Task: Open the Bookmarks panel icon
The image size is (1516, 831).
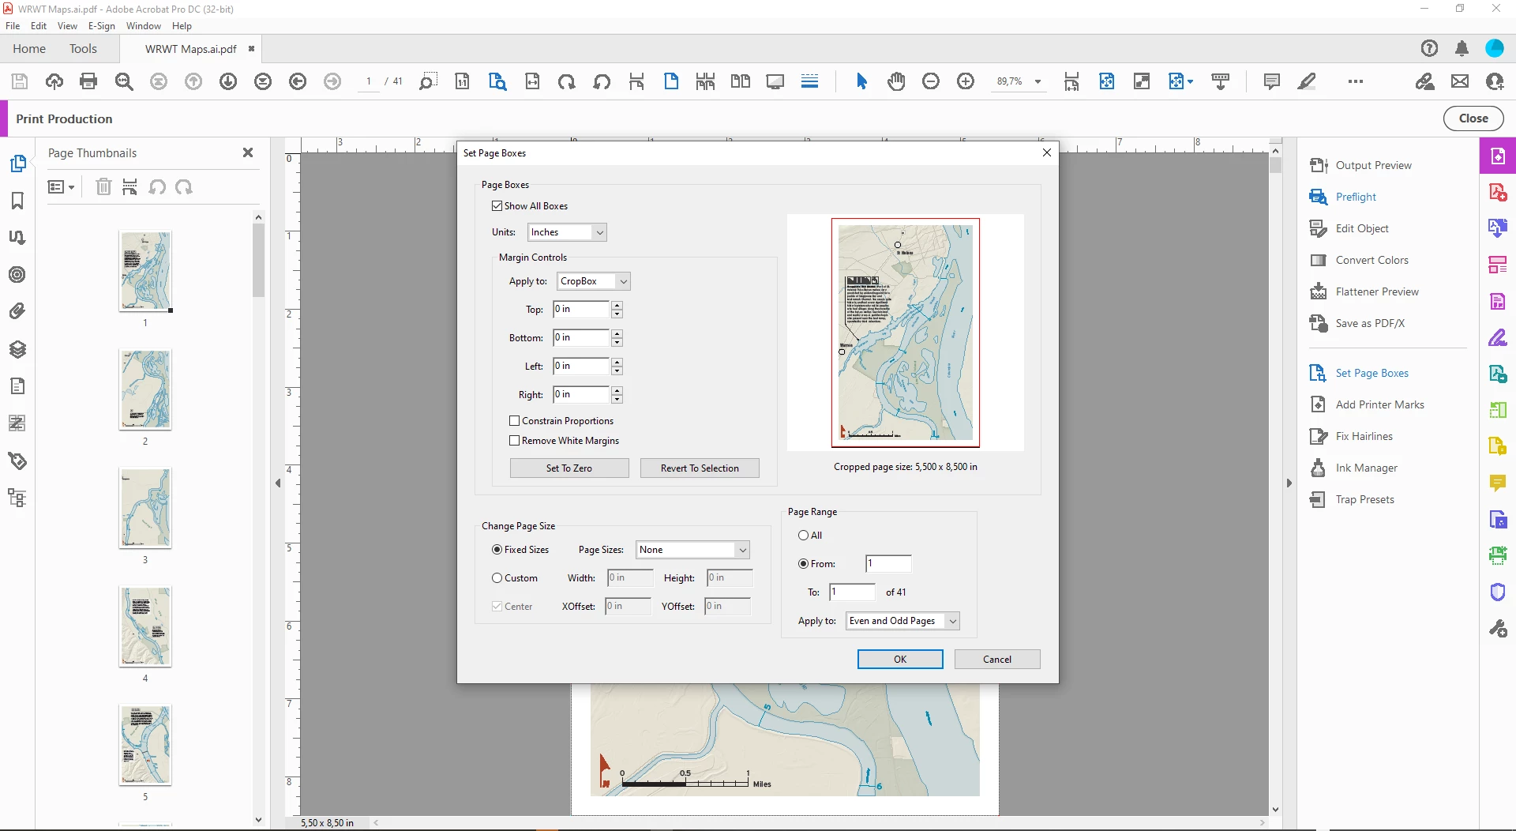Action: tap(17, 201)
